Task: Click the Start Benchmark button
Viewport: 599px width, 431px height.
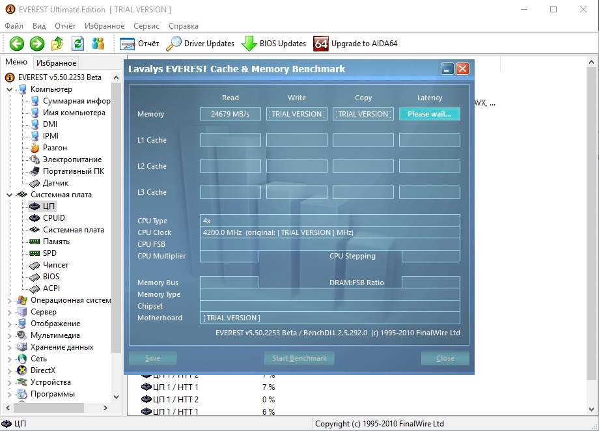Action: 299,358
